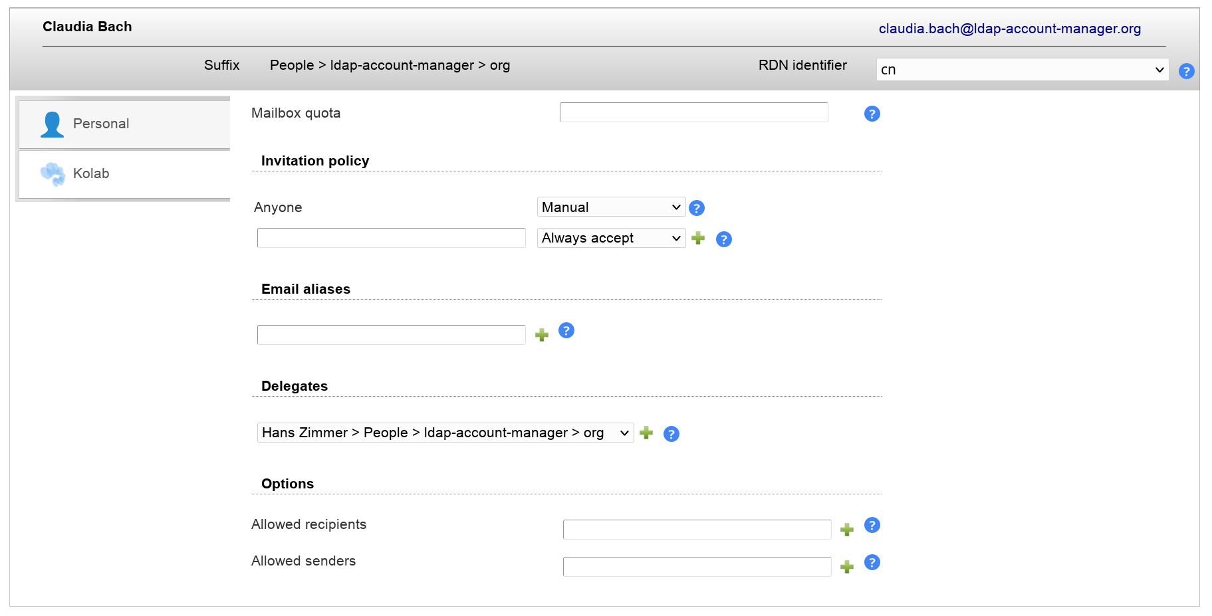Expand the Anyone policy Manual dropdown
This screenshot has width=1212, height=616.
[x=610, y=207]
